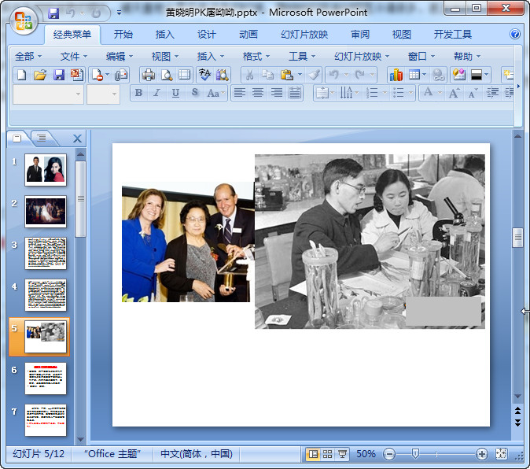Click the 中文(简体，中国) language indicator
This screenshot has height=469, width=530.
click(196, 454)
